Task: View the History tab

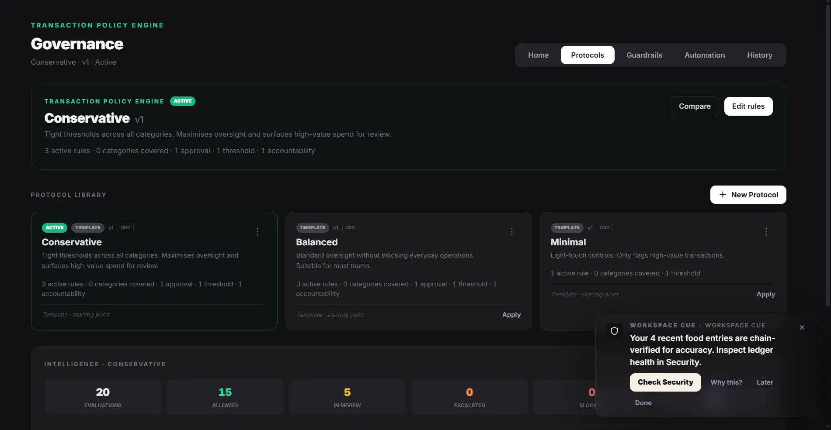Action: [x=760, y=55]
